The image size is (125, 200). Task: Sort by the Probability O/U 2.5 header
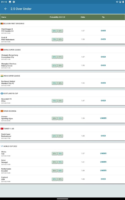(x=57, y=17)
